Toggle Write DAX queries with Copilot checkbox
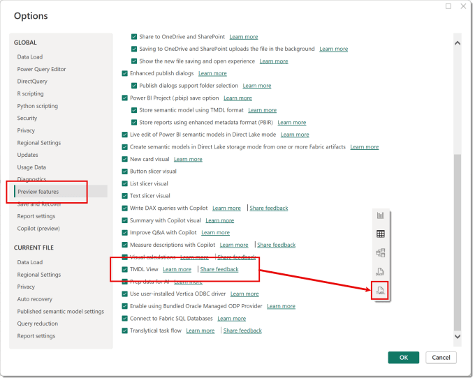475x380 pixels. click(x=125, y=209)
